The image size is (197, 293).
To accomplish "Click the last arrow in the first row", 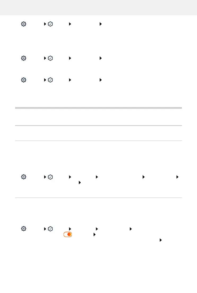I will point(100,24).
